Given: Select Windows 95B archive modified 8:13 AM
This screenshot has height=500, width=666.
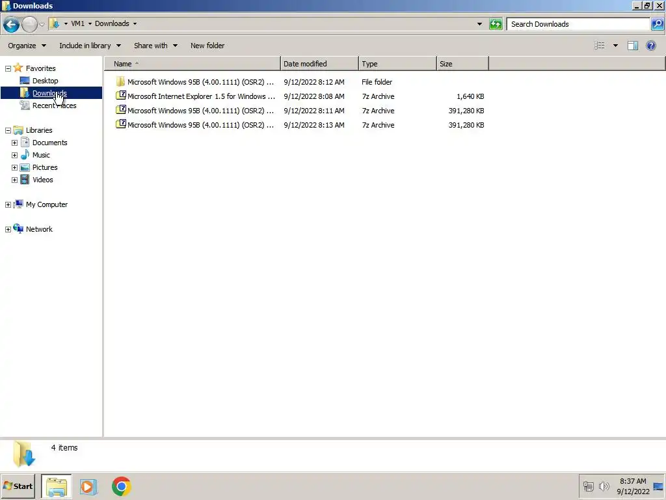Looking at the screenshot, I should [x=300, y=125].
